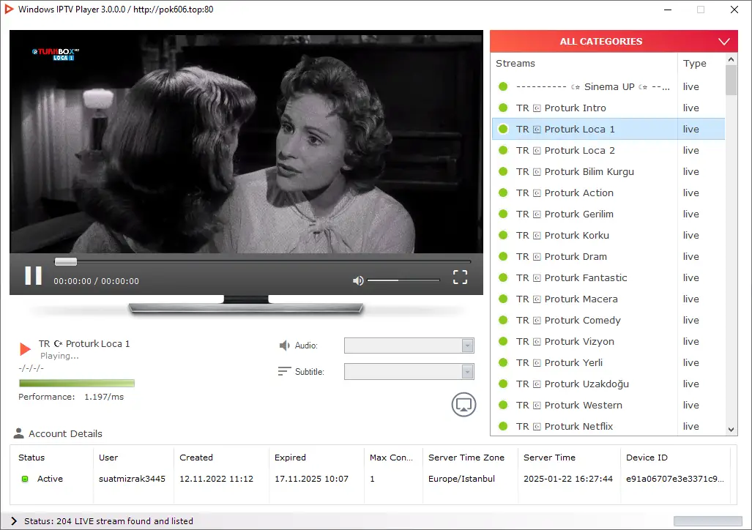The width and height of the screenshot is (752, 530).
Task: Click the Streams column header
Action: [584, 63]
